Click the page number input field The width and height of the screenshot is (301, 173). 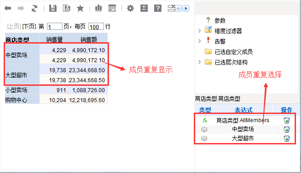[x=55, y=26]
